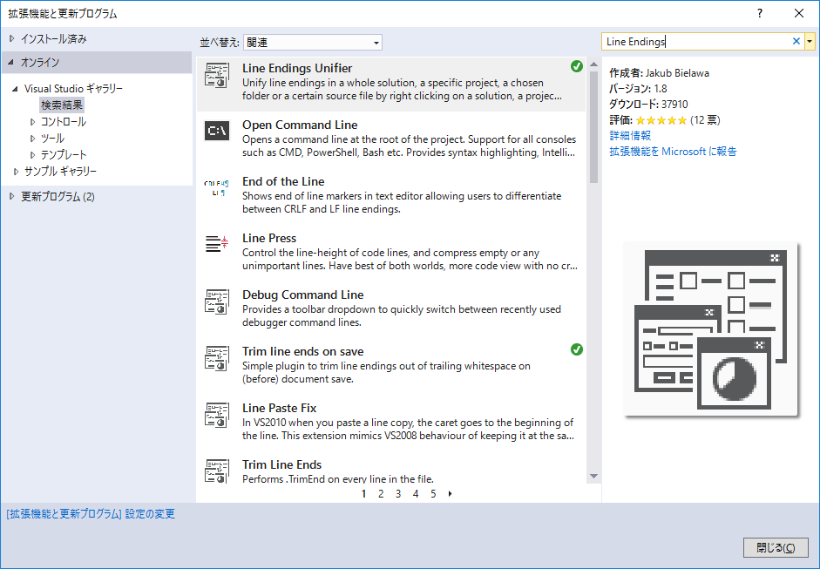This screenshot has width=820, height=569.
Task: Click the Line Endings Unifier extension icon
Action: [216, 75]
